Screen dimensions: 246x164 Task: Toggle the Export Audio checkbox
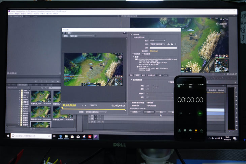143,54
